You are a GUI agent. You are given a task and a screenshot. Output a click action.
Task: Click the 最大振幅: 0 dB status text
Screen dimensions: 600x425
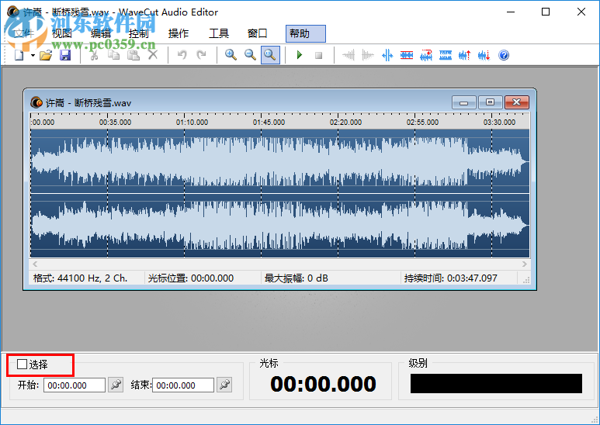coord(297,278)
